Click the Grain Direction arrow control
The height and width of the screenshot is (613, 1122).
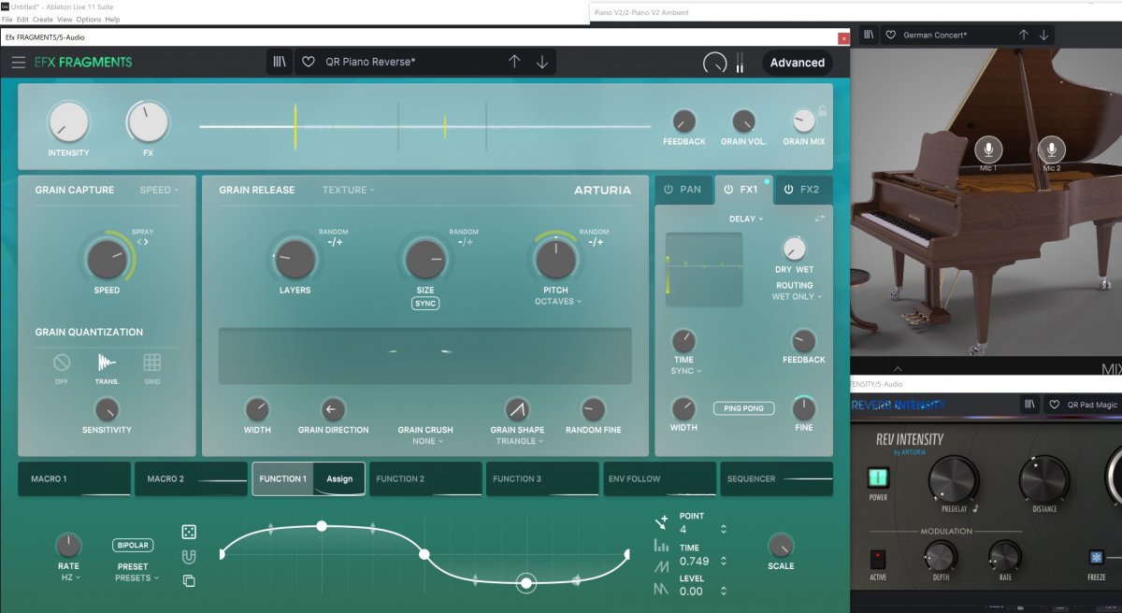point(333,409)
